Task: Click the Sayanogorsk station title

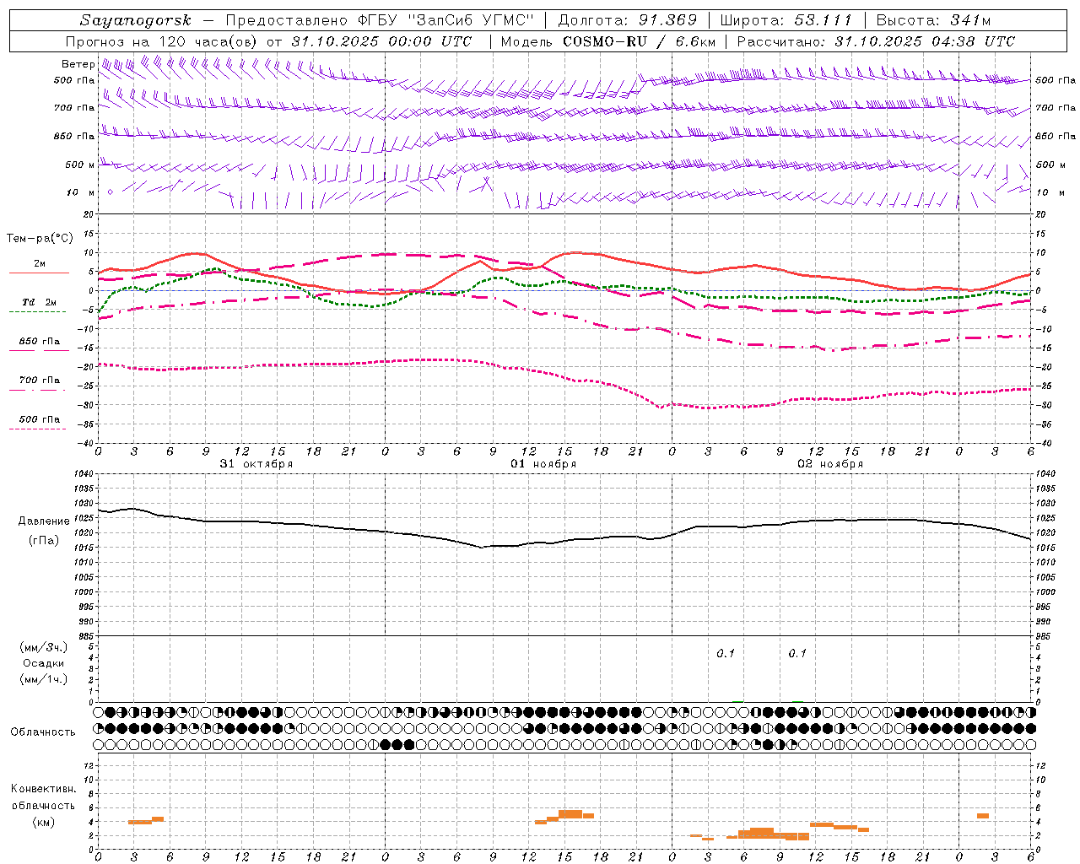Action: tap(136, 20)
